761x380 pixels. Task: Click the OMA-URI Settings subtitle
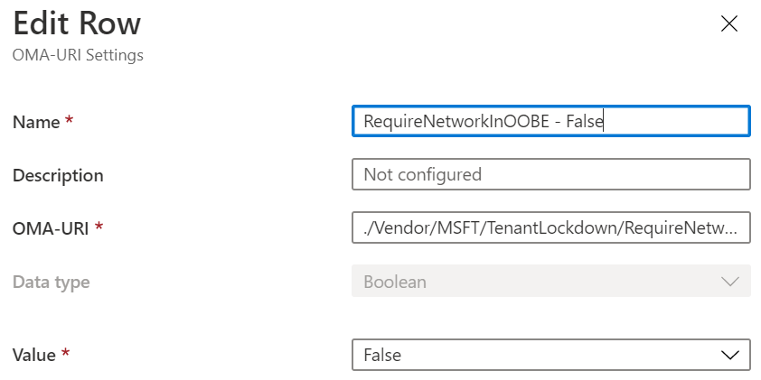[78, 55]
